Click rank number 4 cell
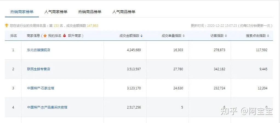 click(x=13, y=107)
